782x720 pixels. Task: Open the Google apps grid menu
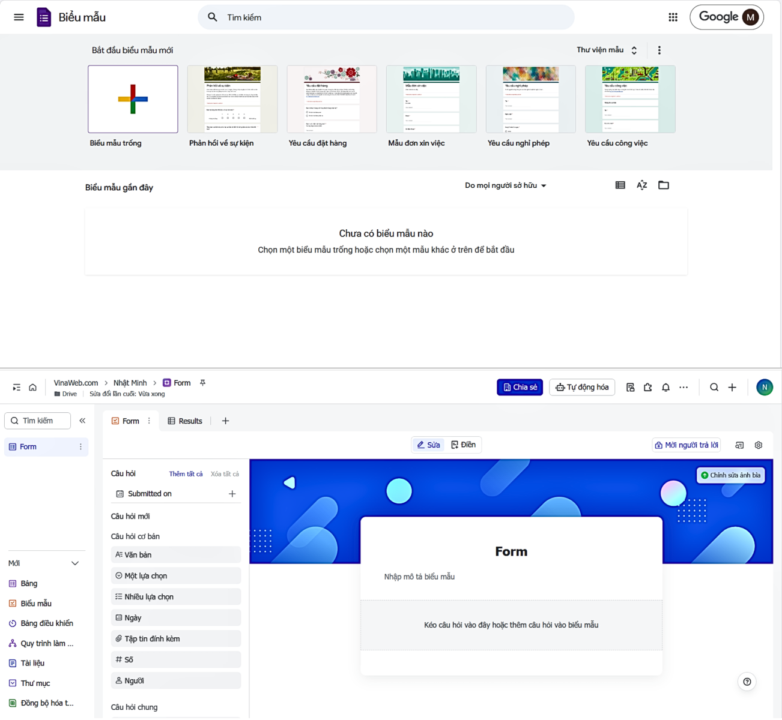pos(672,17)
